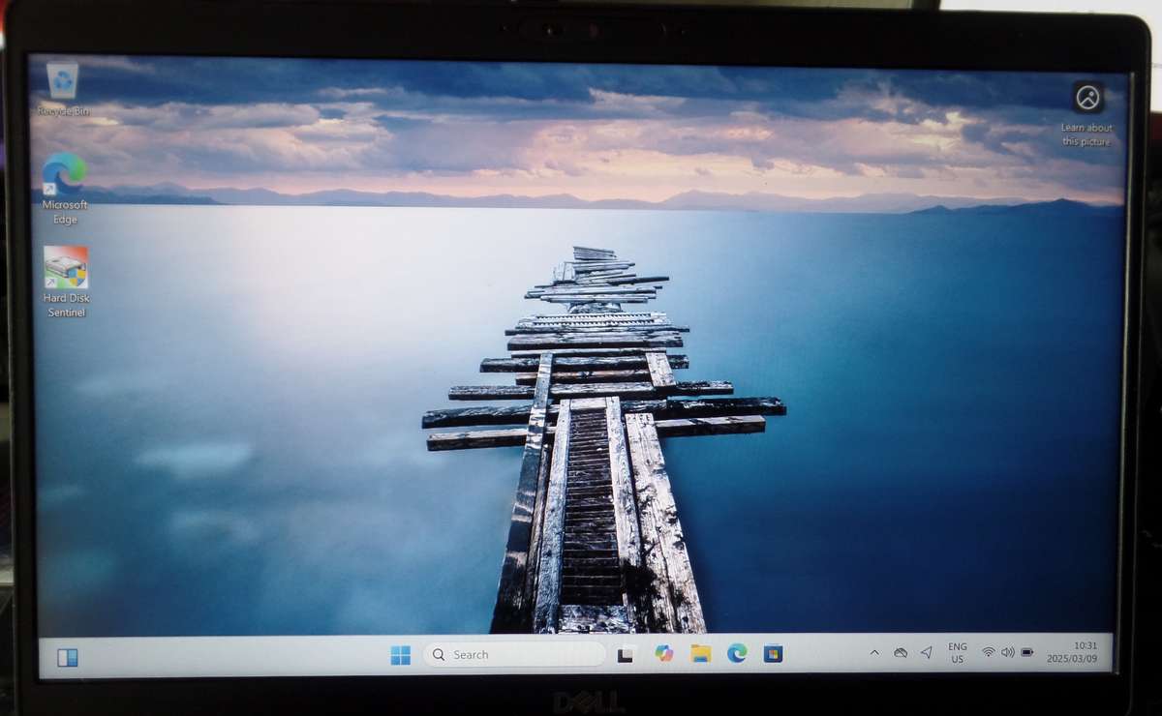This screenshot has width=1162, height=716.
Task: Expand the hidden icons chevron in the tray
Action: tap(874, 654)
